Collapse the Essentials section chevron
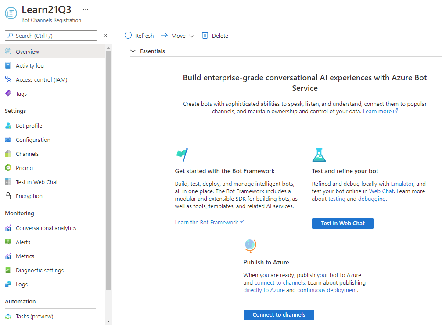Screen dimensions: 442x325 133,51
